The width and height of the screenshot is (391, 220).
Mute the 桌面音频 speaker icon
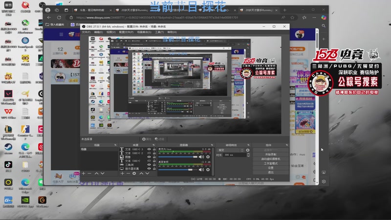click(201, 170)
